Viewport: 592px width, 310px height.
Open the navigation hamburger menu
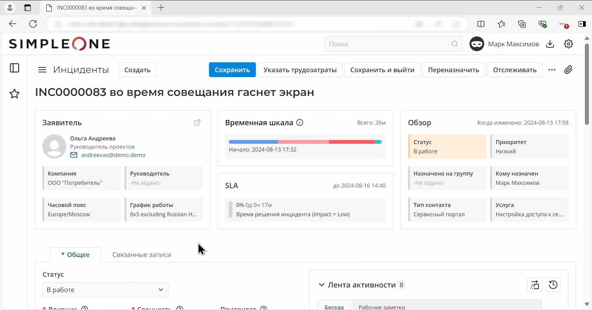(x=42, y=70)
